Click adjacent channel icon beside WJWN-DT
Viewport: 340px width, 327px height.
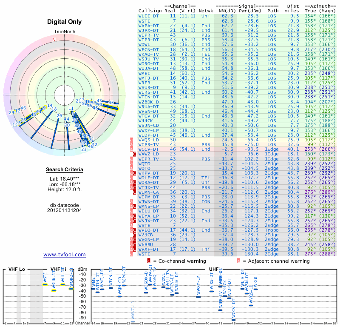point(131,202)
